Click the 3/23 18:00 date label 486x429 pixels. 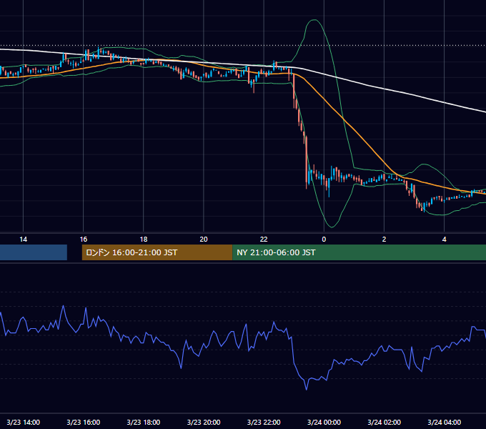pos(144,422)
